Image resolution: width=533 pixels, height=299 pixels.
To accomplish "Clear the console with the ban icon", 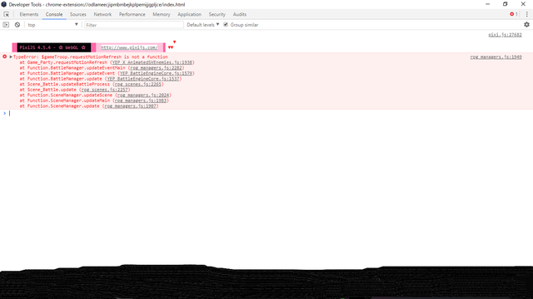I will (17, 25).
